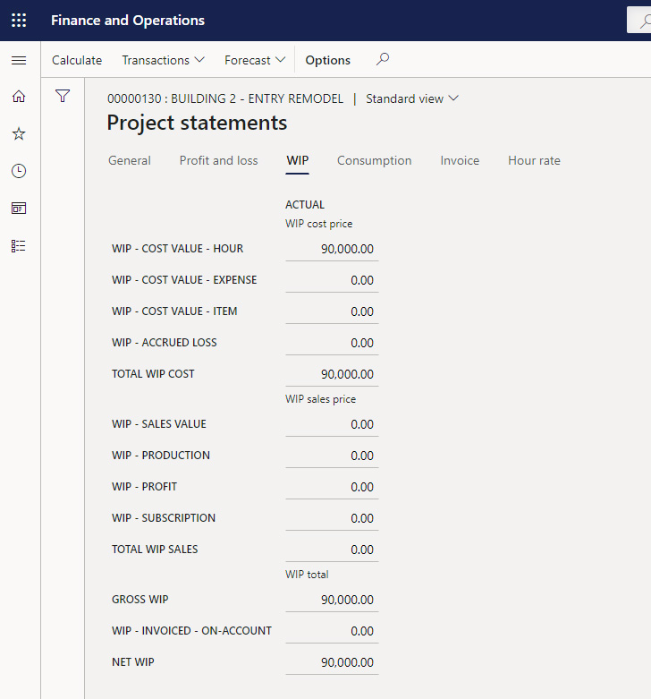Click the top-right search box icon

pos(644,21)
